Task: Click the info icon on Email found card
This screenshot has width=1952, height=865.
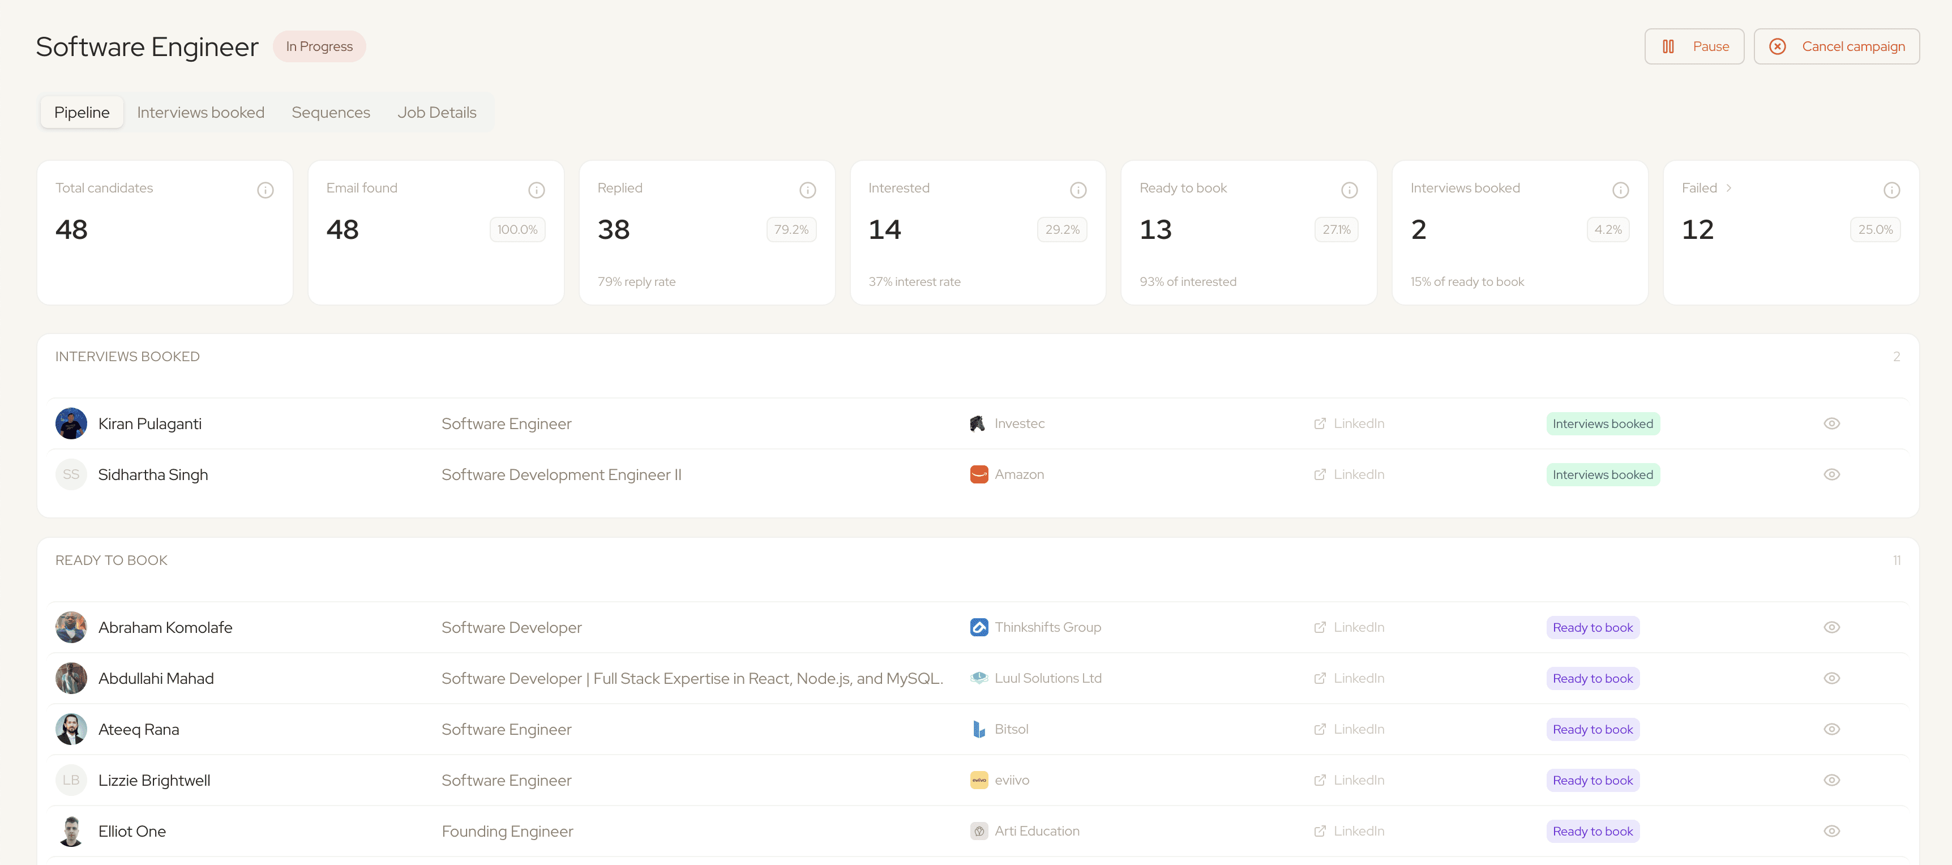Action: pos(537,190)
